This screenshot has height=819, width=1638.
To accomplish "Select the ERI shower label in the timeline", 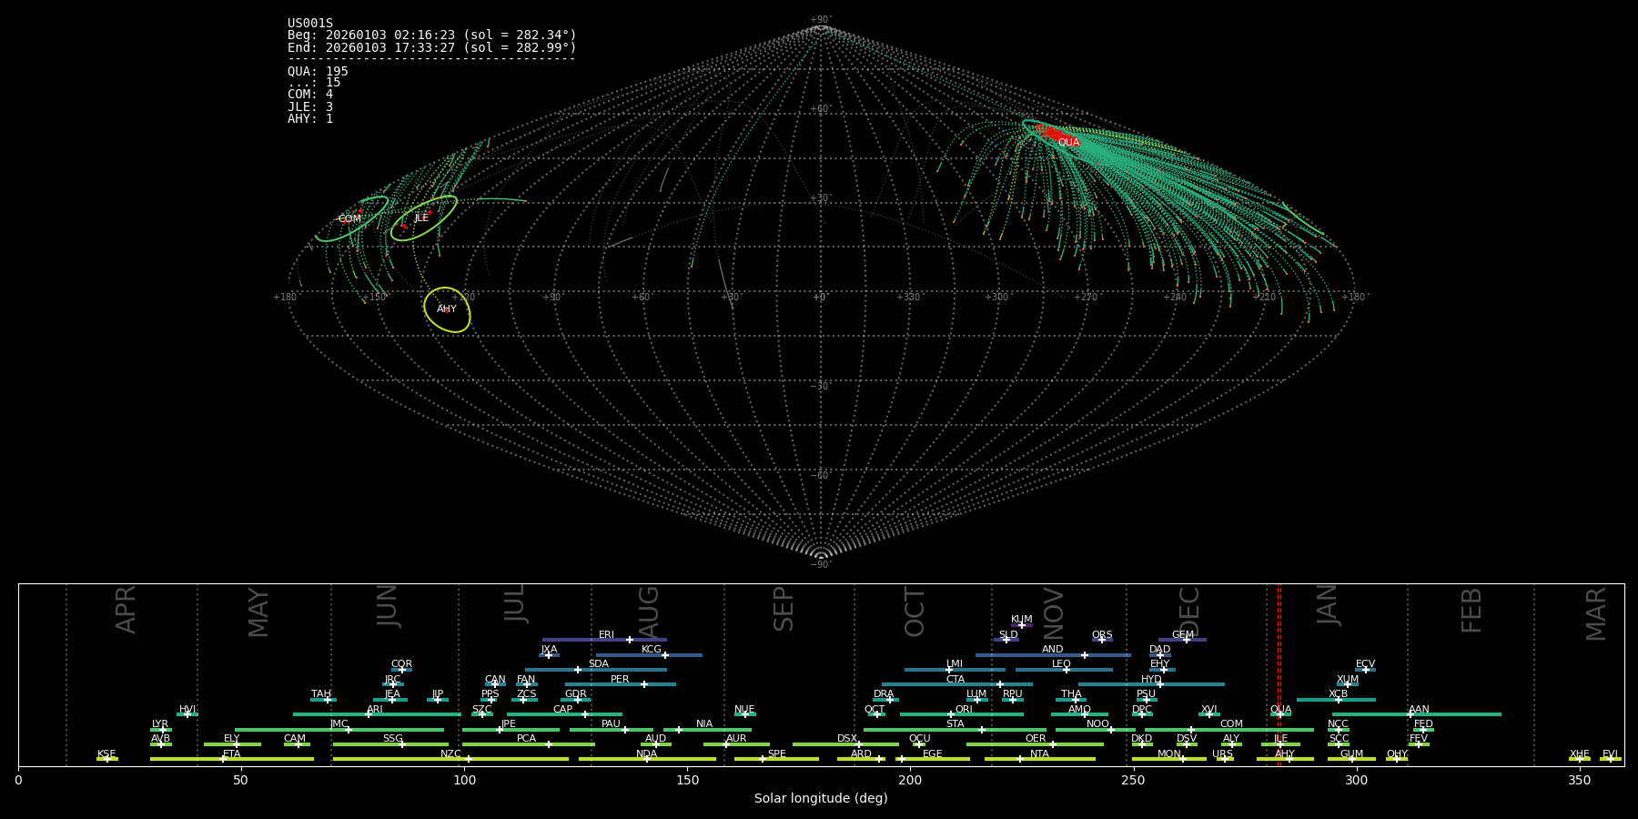I will 606,635.
